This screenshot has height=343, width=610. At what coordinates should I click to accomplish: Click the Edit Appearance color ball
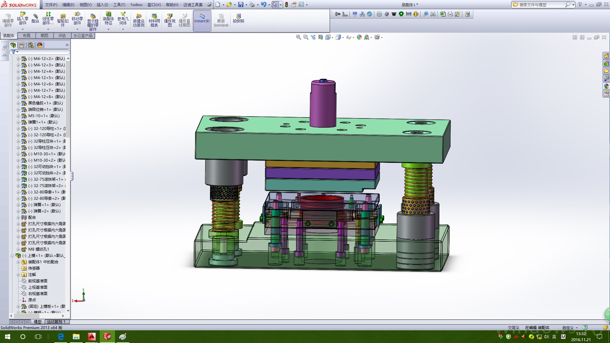(x=359, y=37)
